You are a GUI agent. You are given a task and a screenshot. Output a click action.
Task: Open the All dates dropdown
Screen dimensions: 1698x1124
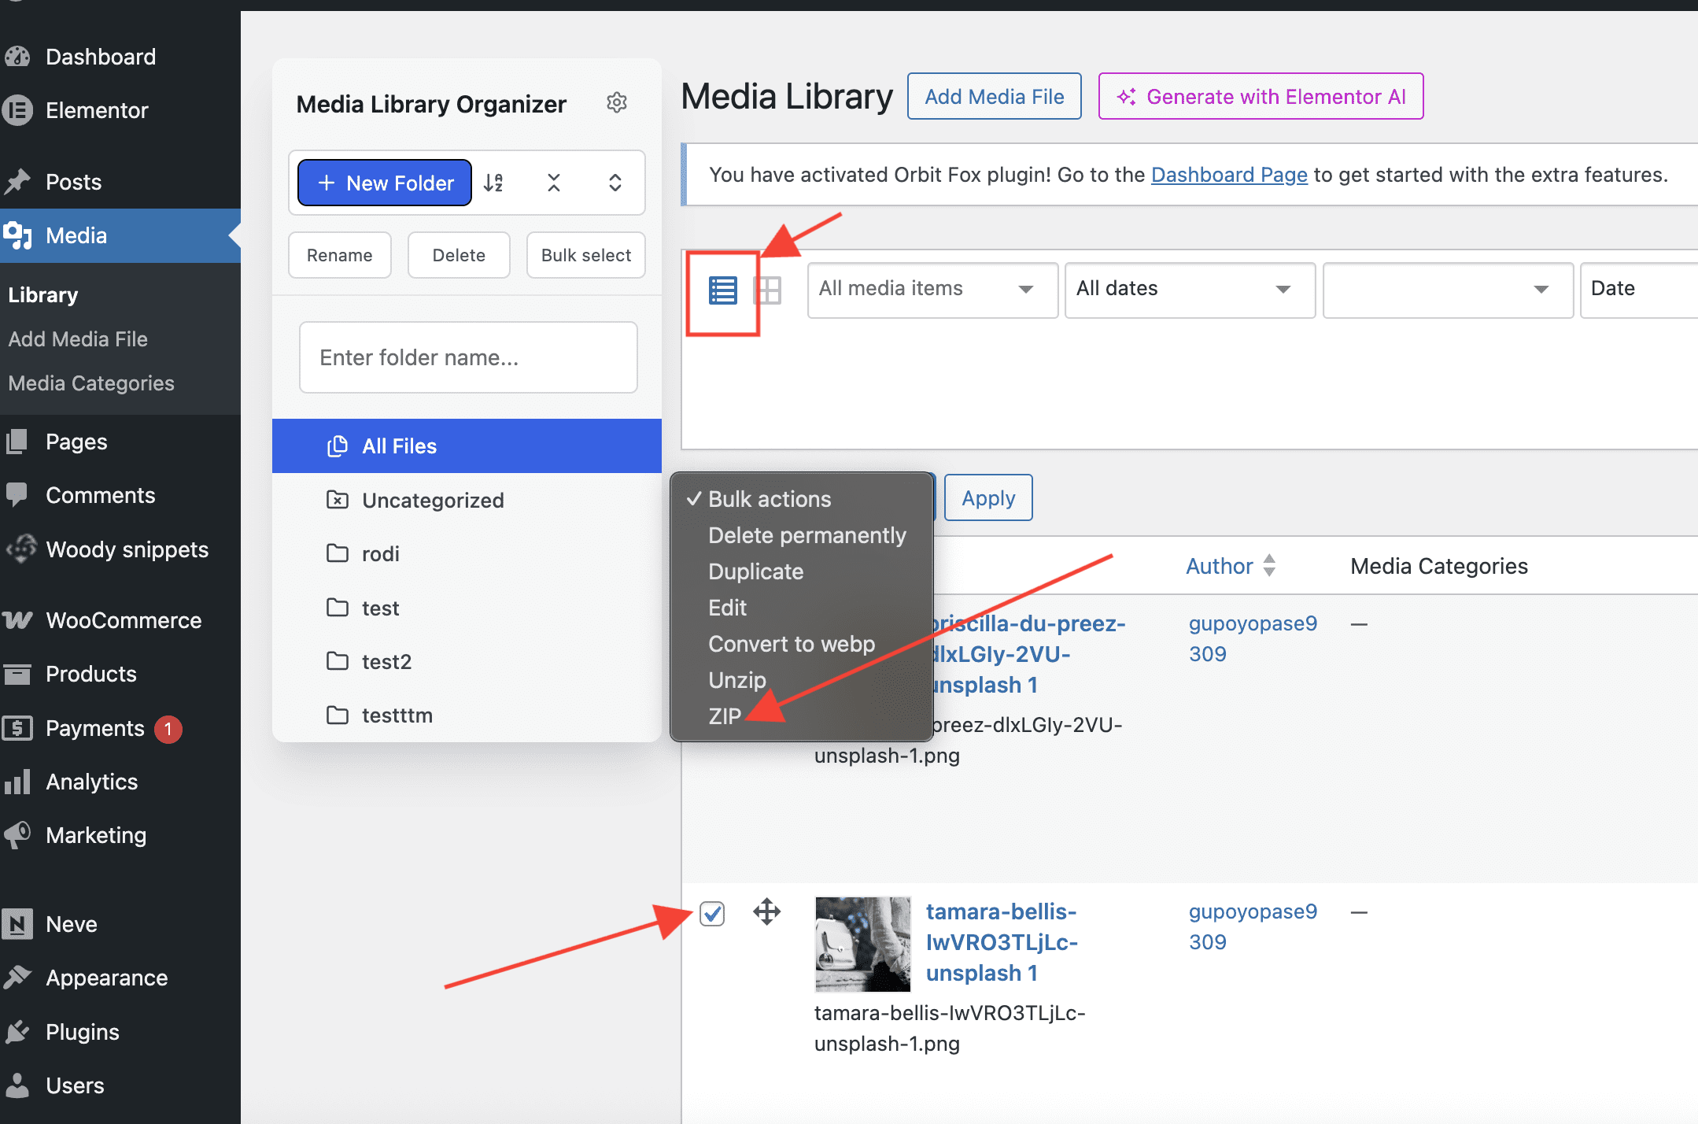(1189, 289)
